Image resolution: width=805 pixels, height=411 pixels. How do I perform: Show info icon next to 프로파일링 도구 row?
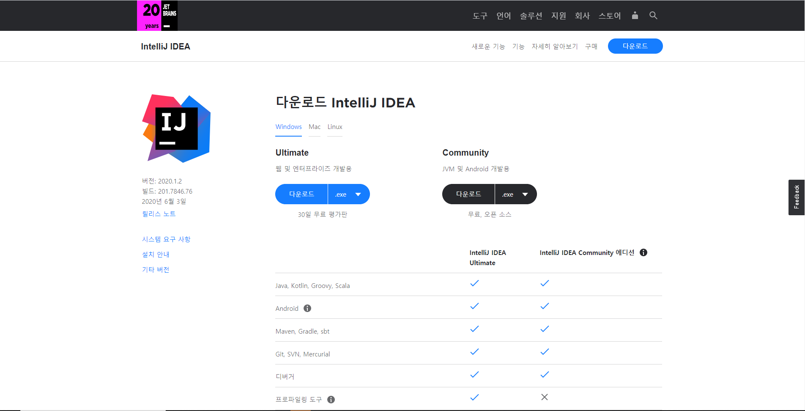point(331,400)
